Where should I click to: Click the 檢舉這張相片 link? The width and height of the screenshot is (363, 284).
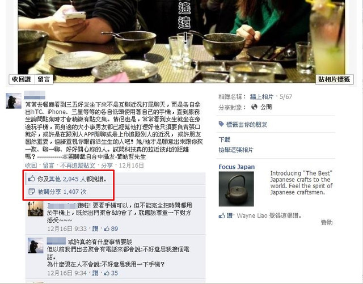pyautogui.click(x=236, y=150)
